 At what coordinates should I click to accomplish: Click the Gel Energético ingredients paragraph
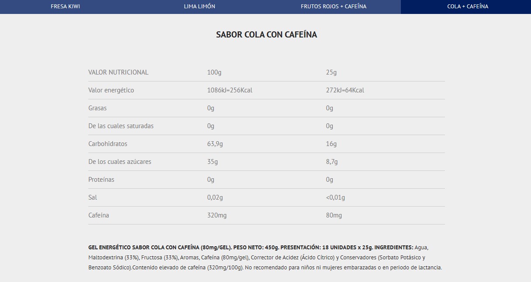click(265, 257)
